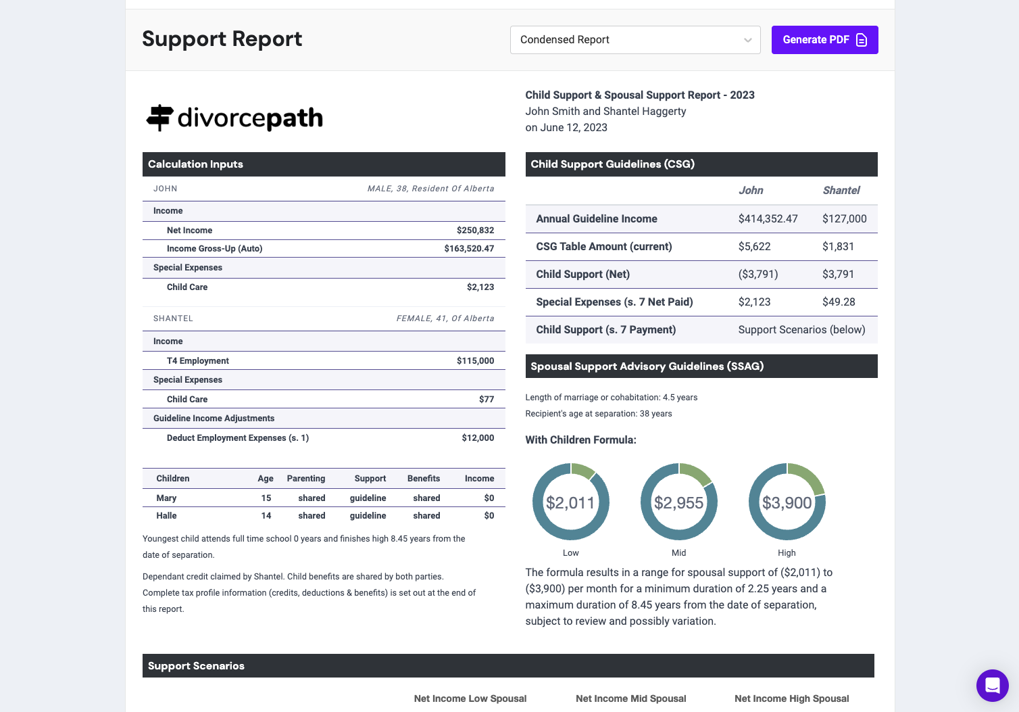Click the PDF document icon on Generate button
This screenshot has width=1019, height=712.
point(862,40)
